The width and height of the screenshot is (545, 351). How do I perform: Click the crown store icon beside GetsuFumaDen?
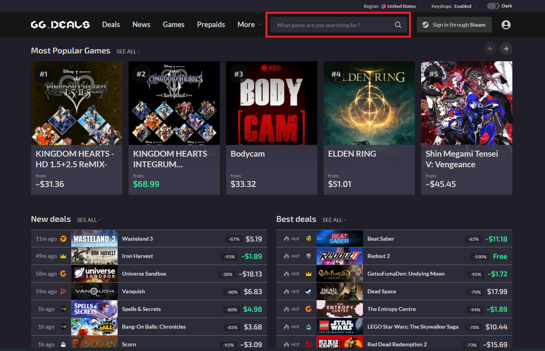tap(309, 274)
